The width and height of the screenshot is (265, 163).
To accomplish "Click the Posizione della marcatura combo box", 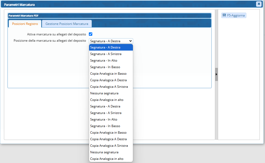I will click(x=111, y=41).
